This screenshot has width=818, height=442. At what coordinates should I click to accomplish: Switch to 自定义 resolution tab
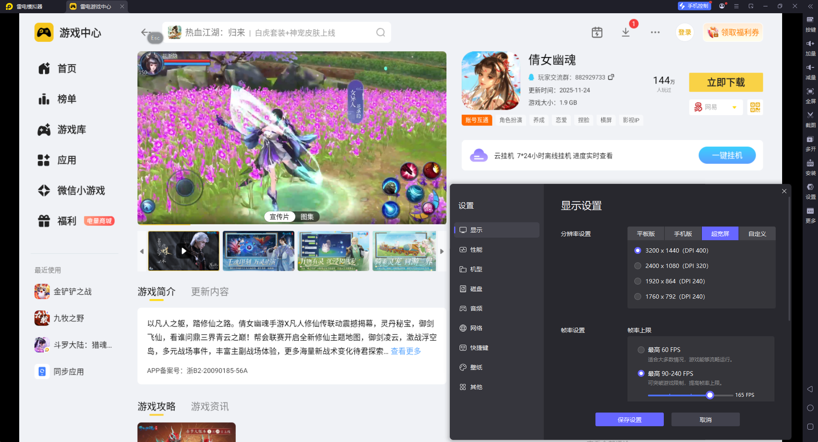pos(757,234)
